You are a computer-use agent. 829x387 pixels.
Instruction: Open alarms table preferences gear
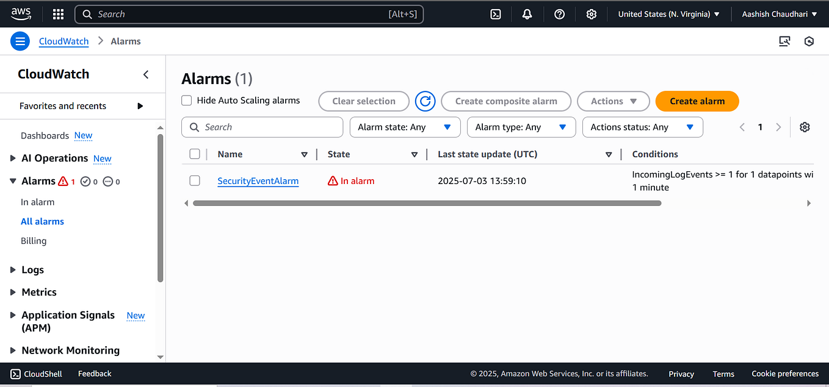805,127
